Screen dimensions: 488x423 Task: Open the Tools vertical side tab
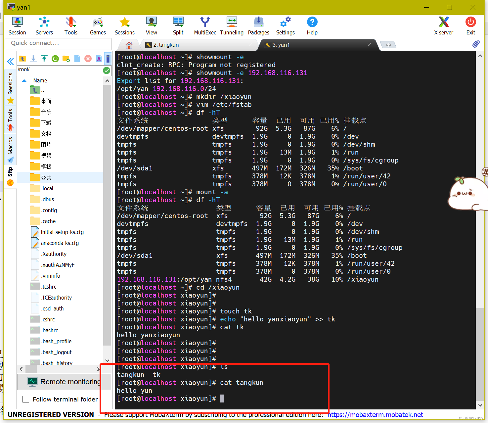coord(10,119)
